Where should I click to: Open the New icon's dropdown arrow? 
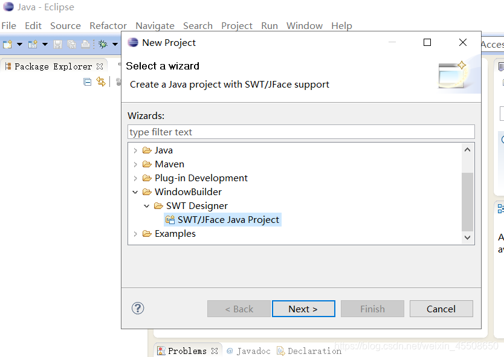(x=19, y=44)
